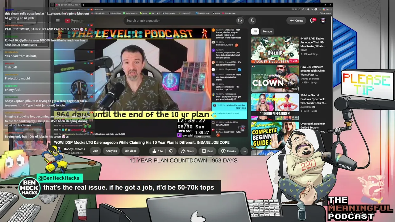Screen dimensions: 395x222
Task: Open 10 Hidden Features video thumbnail
Action: [275, 107]
